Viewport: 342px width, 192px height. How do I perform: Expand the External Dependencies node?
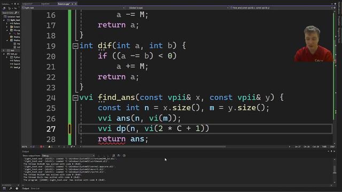pos(7,27)
